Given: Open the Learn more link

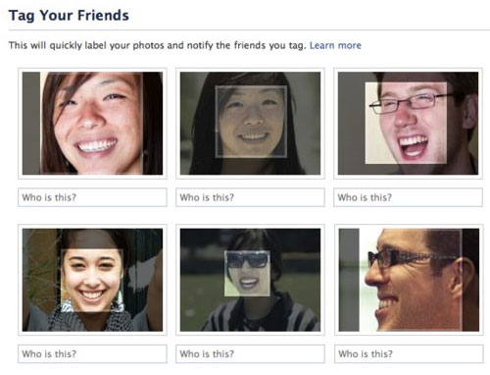Looking at the screenshot, I should point(335,45).
